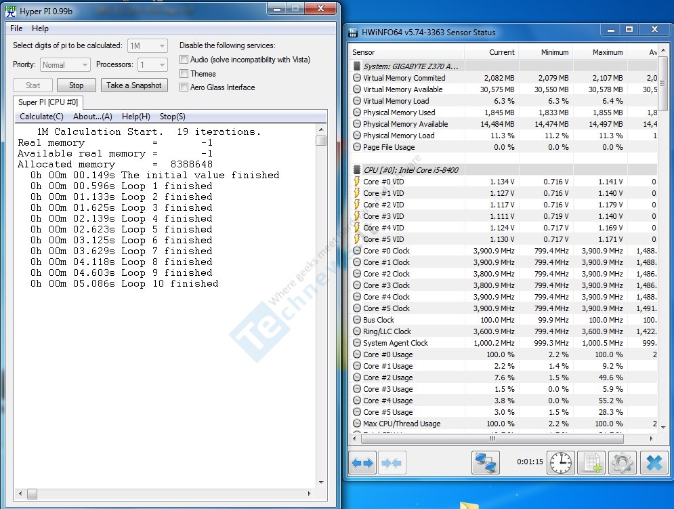Click Super PI horizontal scroll right arrow
The width and height of the screenshot is (674, 509).
click(309, 493)
